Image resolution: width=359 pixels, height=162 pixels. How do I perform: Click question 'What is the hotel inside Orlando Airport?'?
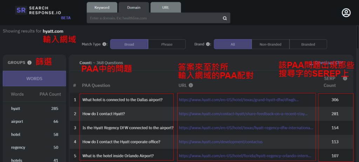pos(118,156)
